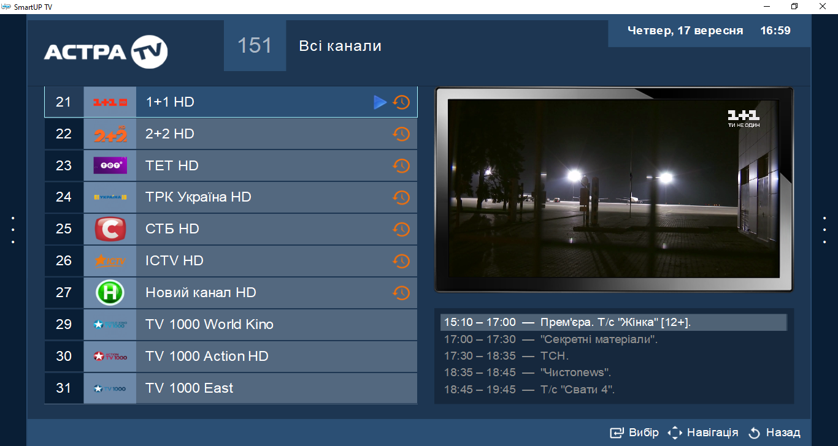Click the 1+1 channel logo
Screen dimensions: 838x446
(x=110, y=102)
